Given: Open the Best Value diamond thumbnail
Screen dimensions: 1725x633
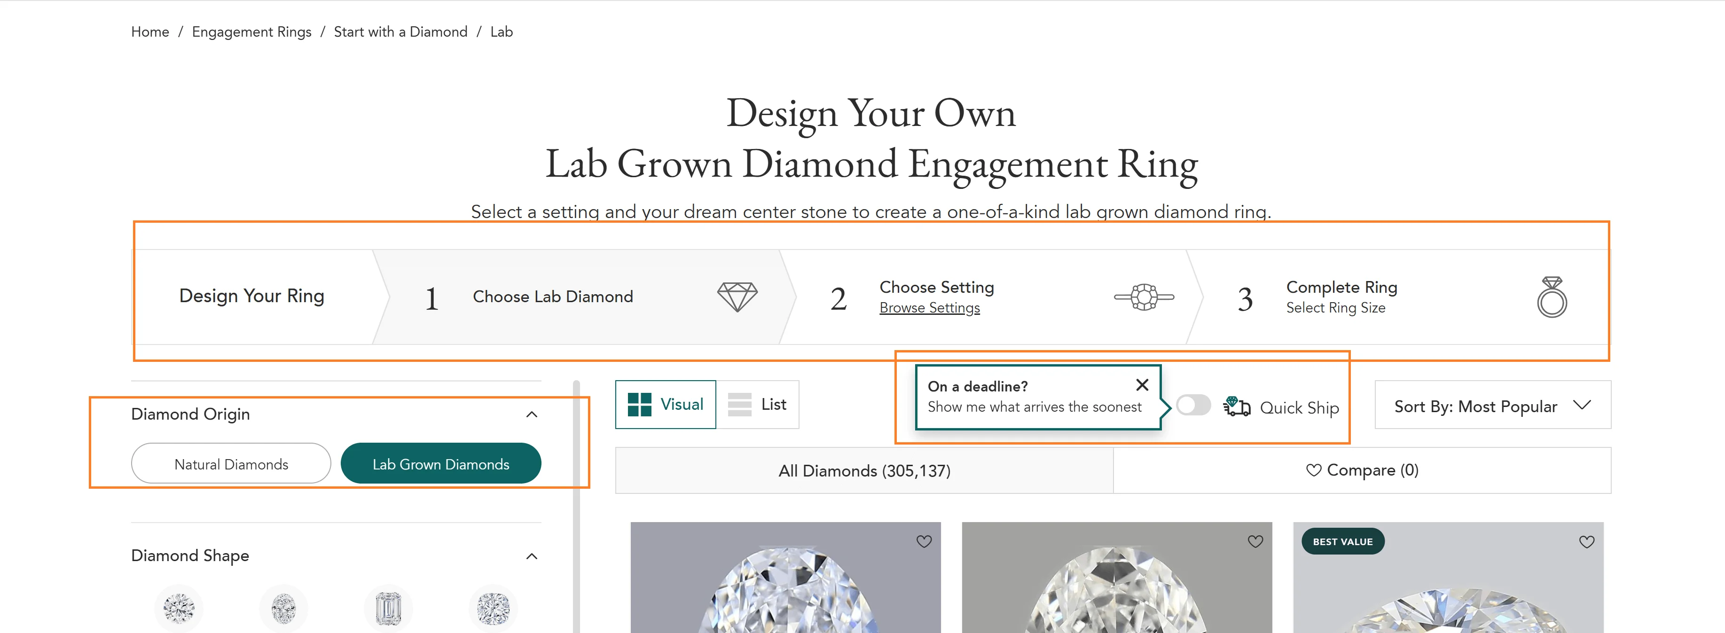Looking at the screenshot, I should click(1449, 578).
